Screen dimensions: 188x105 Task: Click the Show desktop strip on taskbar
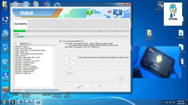[187, 102]
